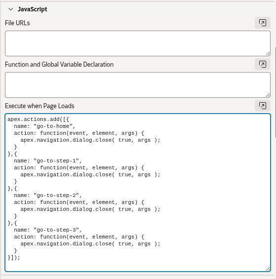This screenshot has width=276, height=279.
Task: Click the right-side vertical scrollbar thumb
Action: pos(276,92)
